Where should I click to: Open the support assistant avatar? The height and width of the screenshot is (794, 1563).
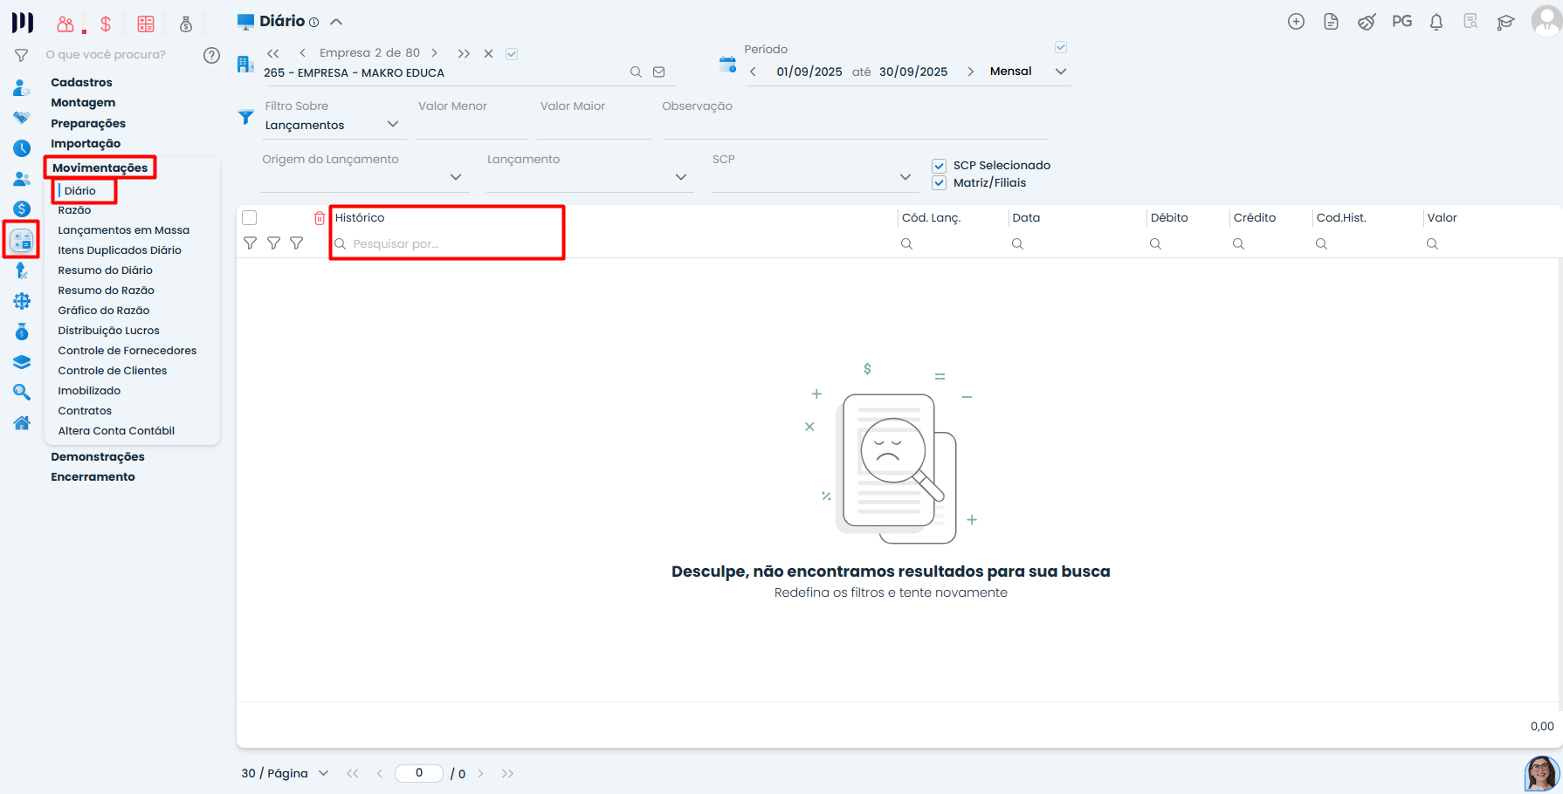(1541, 773)
